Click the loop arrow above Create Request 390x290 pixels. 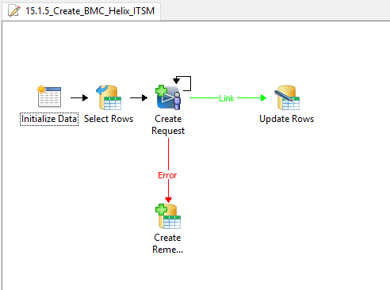(182, 83)
